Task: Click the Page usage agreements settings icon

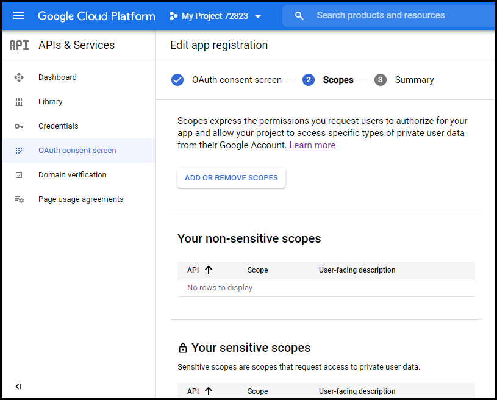Action: coord(19,199)
